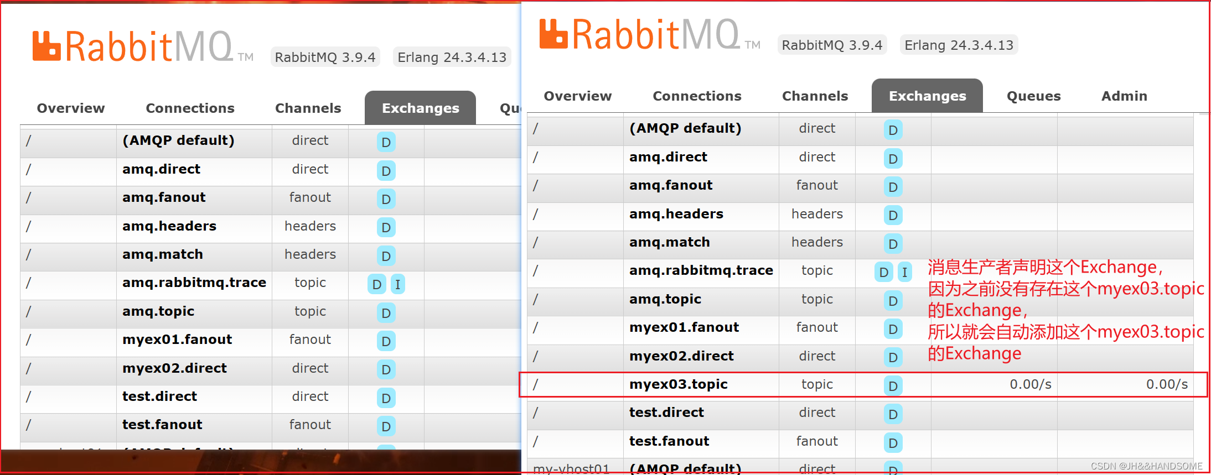Open amq.headers exchange in right window
The width and height of the screenshot is (1211, 475).
pos(676,214)
